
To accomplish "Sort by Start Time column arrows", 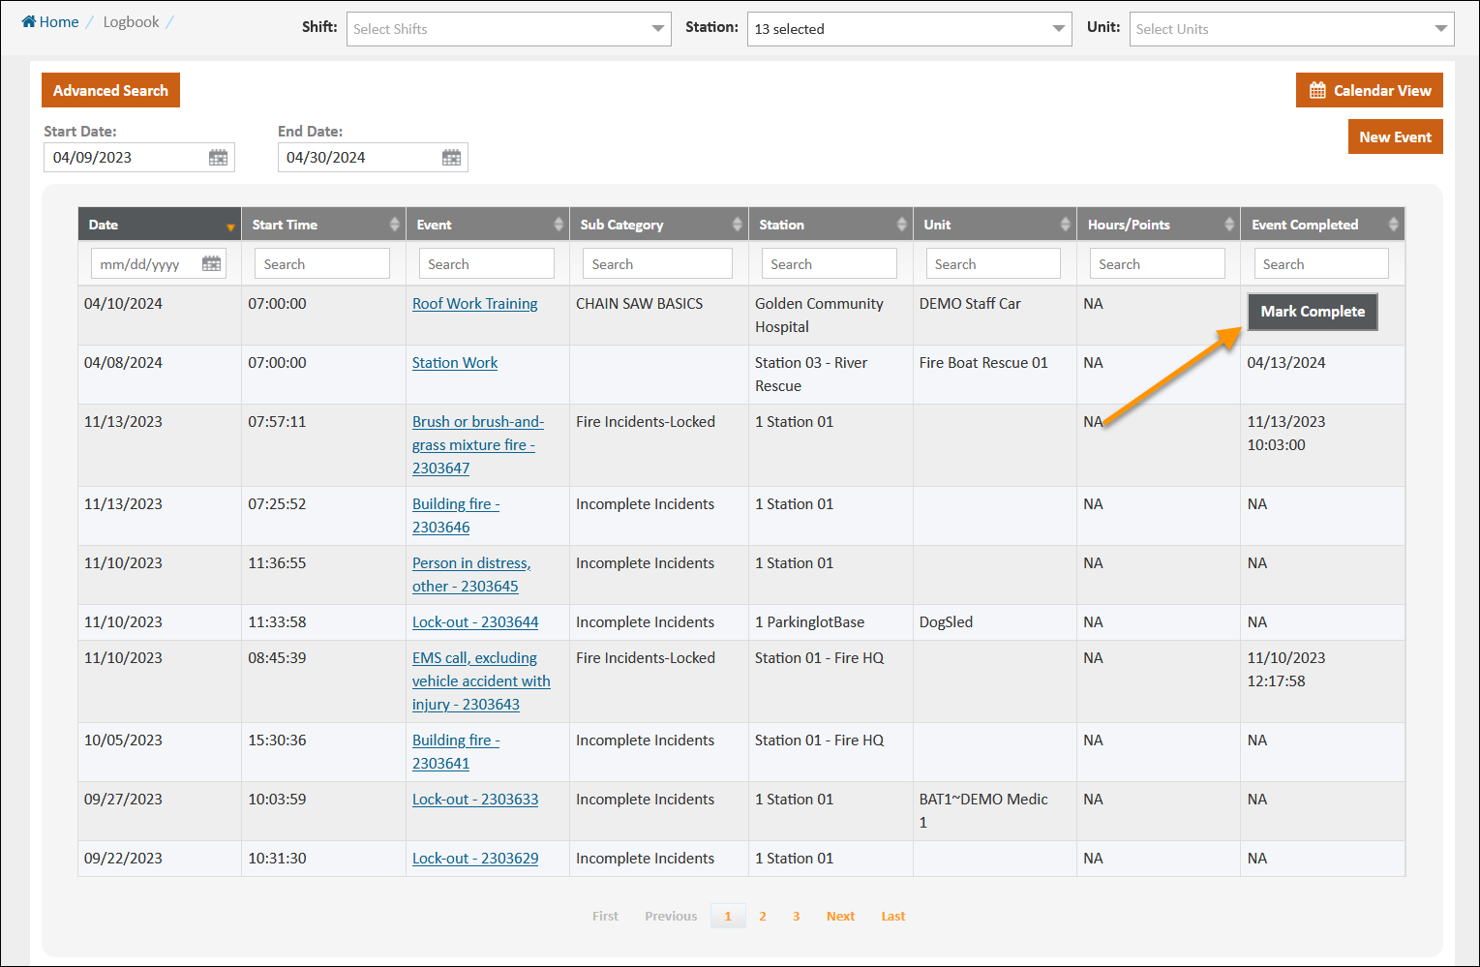I will (x=394, y=225).
